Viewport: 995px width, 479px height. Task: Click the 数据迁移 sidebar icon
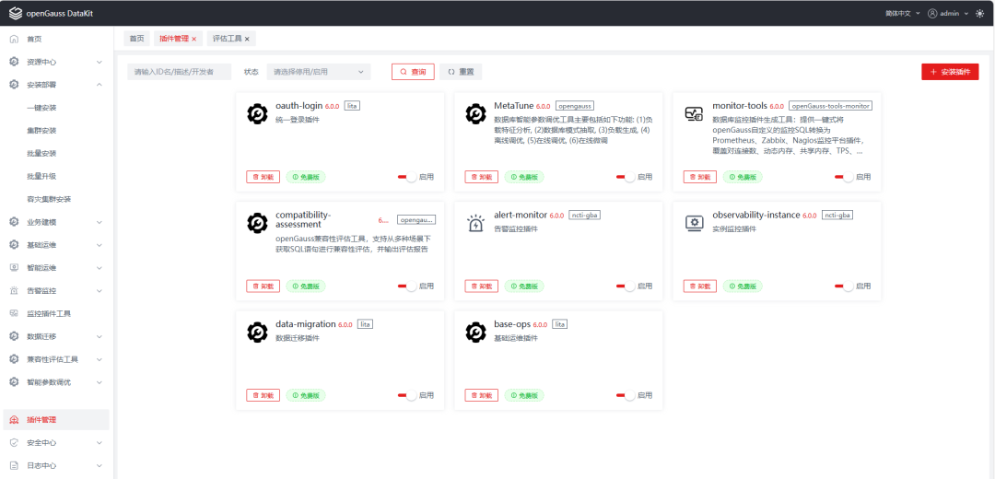click(x=14, y=336)
